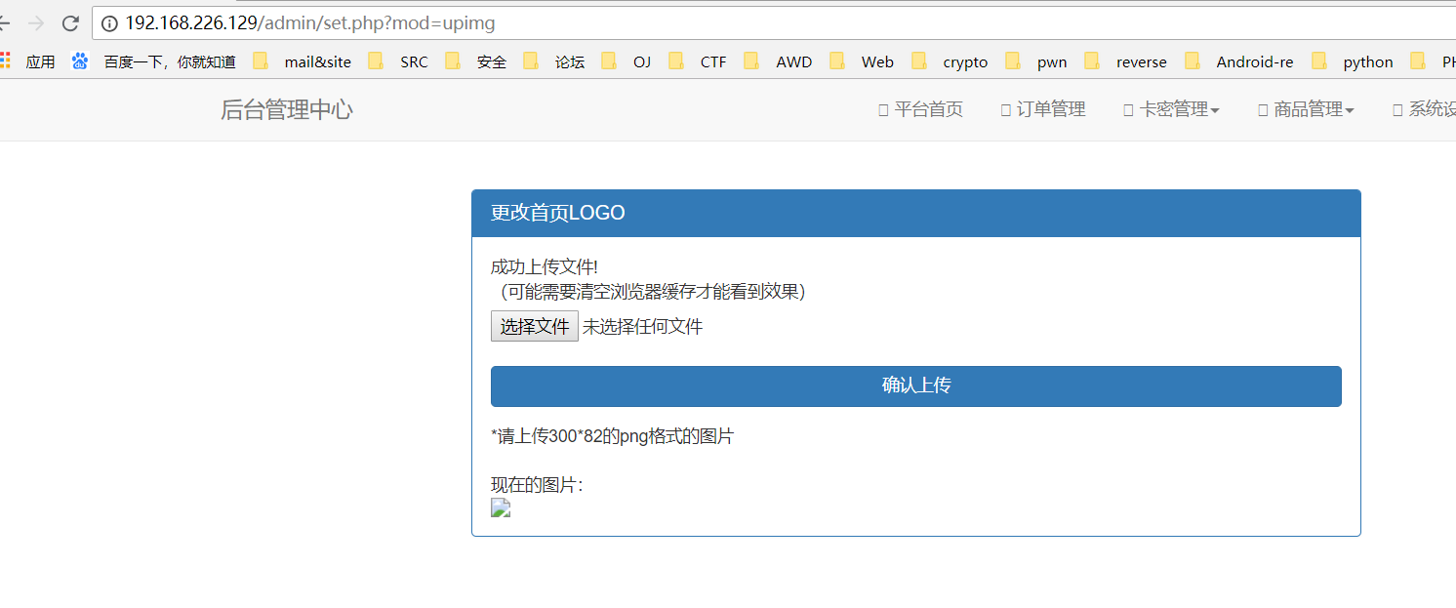Open the 平台首页 nav item
The image size is (1456, 608).
[921, 109]
